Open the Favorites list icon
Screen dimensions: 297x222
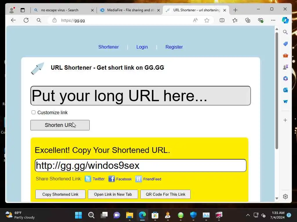click(235, 20)
